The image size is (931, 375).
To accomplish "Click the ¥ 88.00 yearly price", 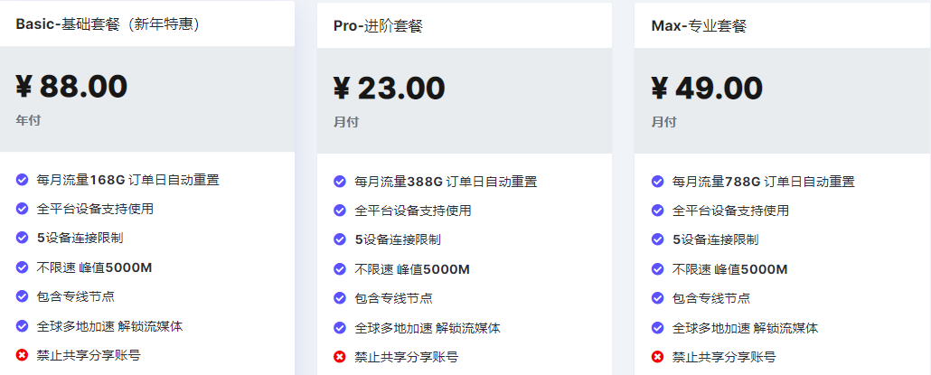I will 71,86.
